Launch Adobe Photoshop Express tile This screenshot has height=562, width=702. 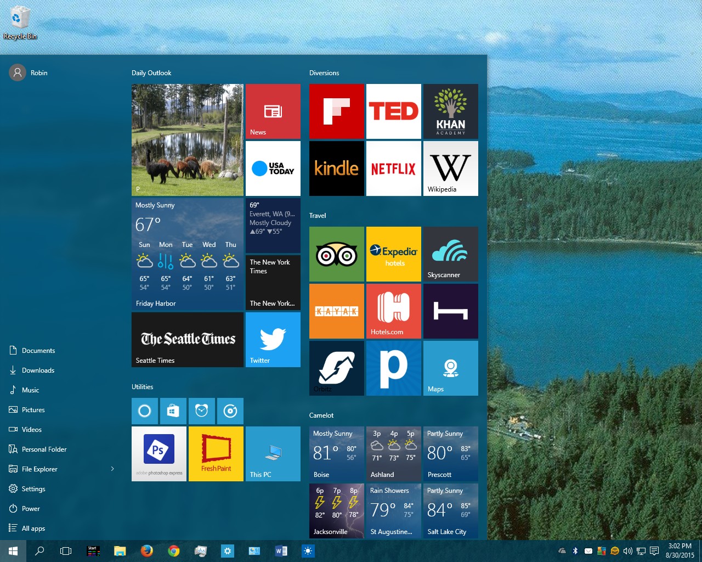(x=159, y=454)
